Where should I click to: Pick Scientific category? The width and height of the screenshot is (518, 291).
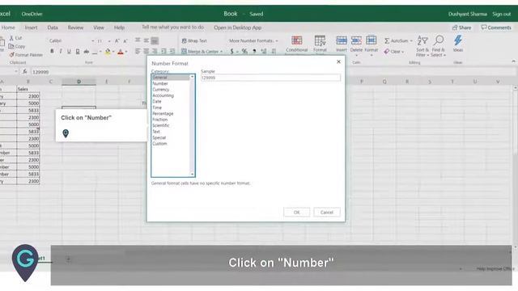tap(161, 125)
